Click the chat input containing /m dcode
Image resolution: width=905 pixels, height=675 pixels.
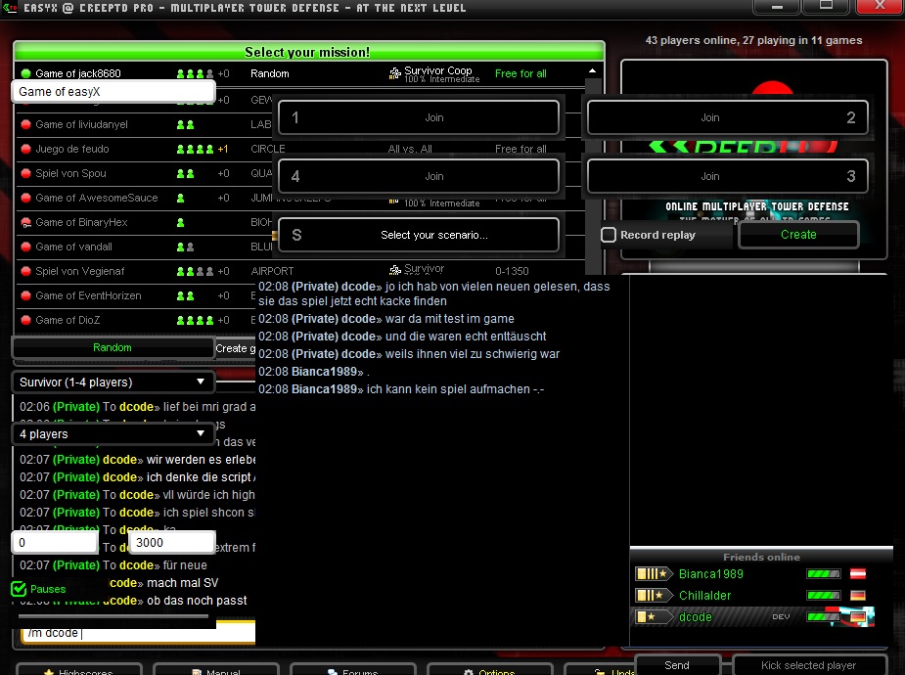(x=139, y=633)
